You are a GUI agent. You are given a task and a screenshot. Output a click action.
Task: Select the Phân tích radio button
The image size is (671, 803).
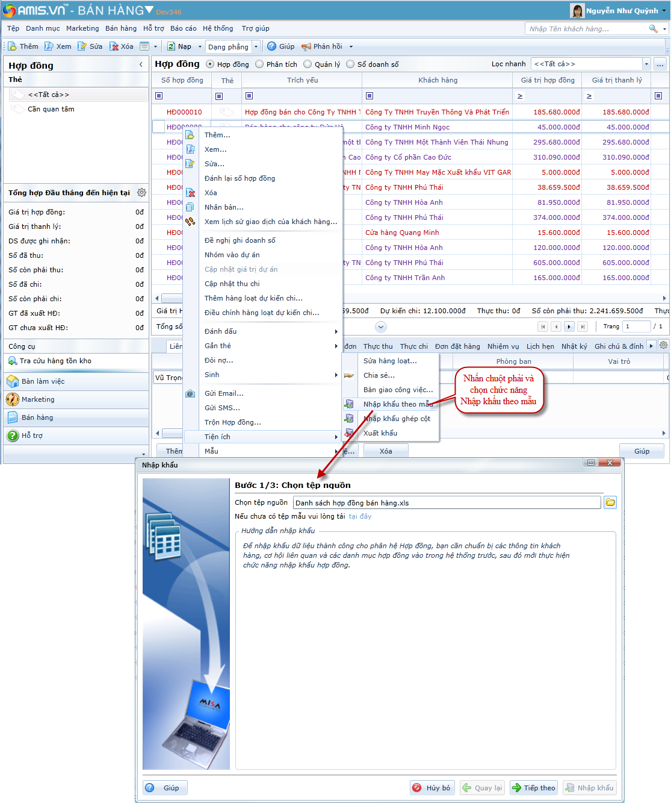pyautogui.click(x=259, y=64)
